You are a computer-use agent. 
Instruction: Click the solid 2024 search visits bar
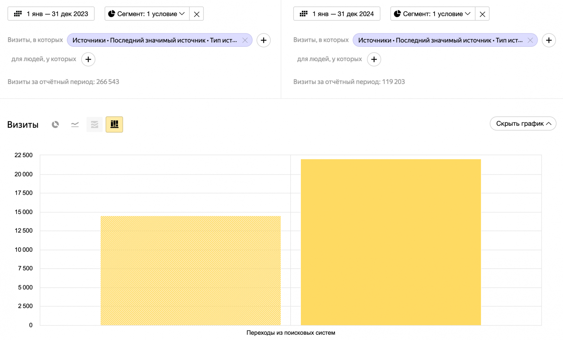[x=391, y=243]
